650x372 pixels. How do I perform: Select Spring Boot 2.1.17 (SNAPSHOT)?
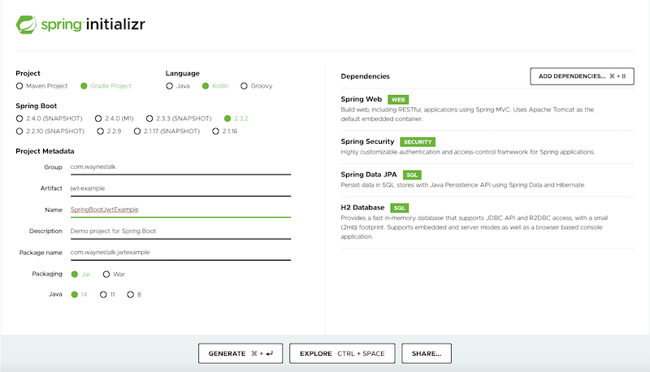point(137,132)
